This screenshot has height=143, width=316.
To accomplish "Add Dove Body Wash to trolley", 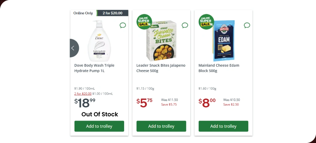I will [99, 126].
